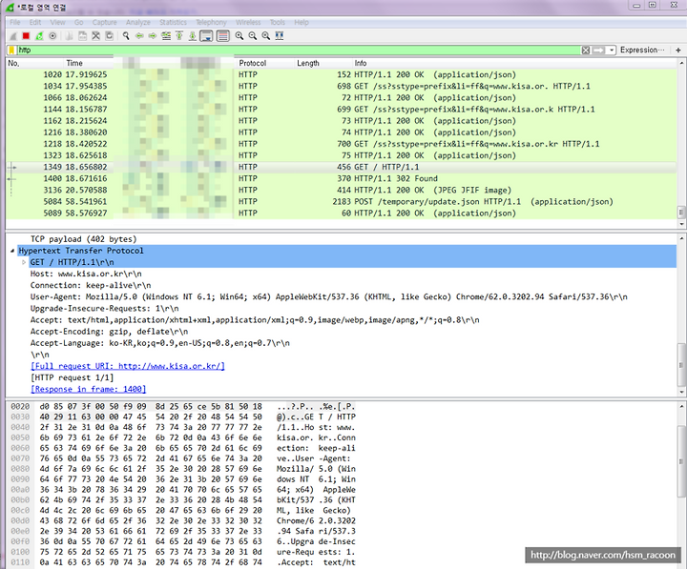Jump to first packet icon

tap(179, 36)
